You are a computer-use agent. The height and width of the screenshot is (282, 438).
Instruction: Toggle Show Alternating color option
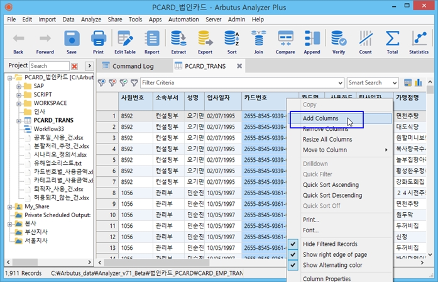click(x=293, y=265)
